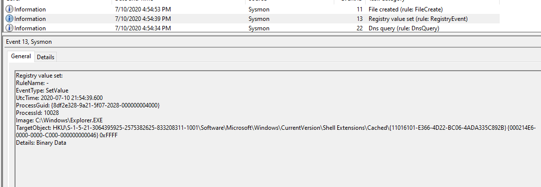Click the EventType: SetValue line
The height and width of the screenshot is (187, 541).
(42, 91)
